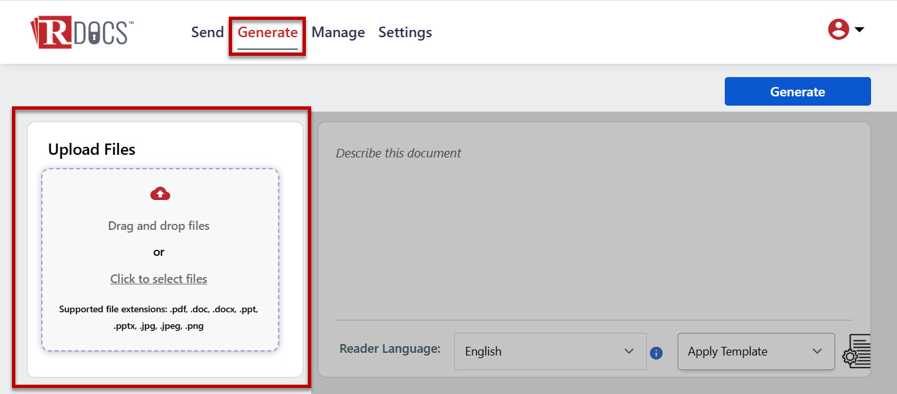Click the 'Click to select files' link

[x=159, y=279]
